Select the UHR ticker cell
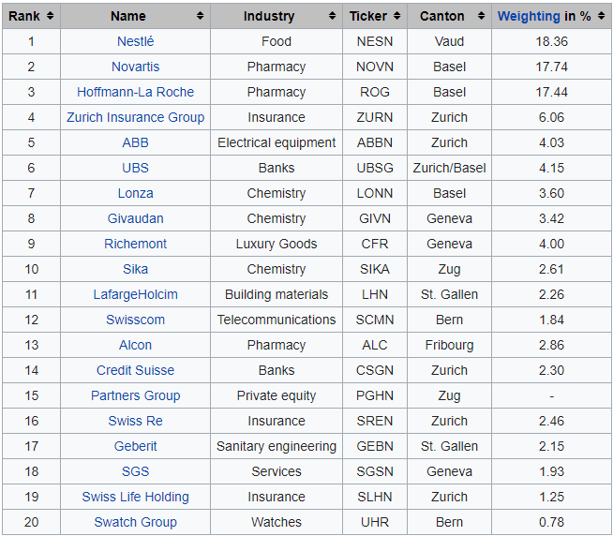 375,522
